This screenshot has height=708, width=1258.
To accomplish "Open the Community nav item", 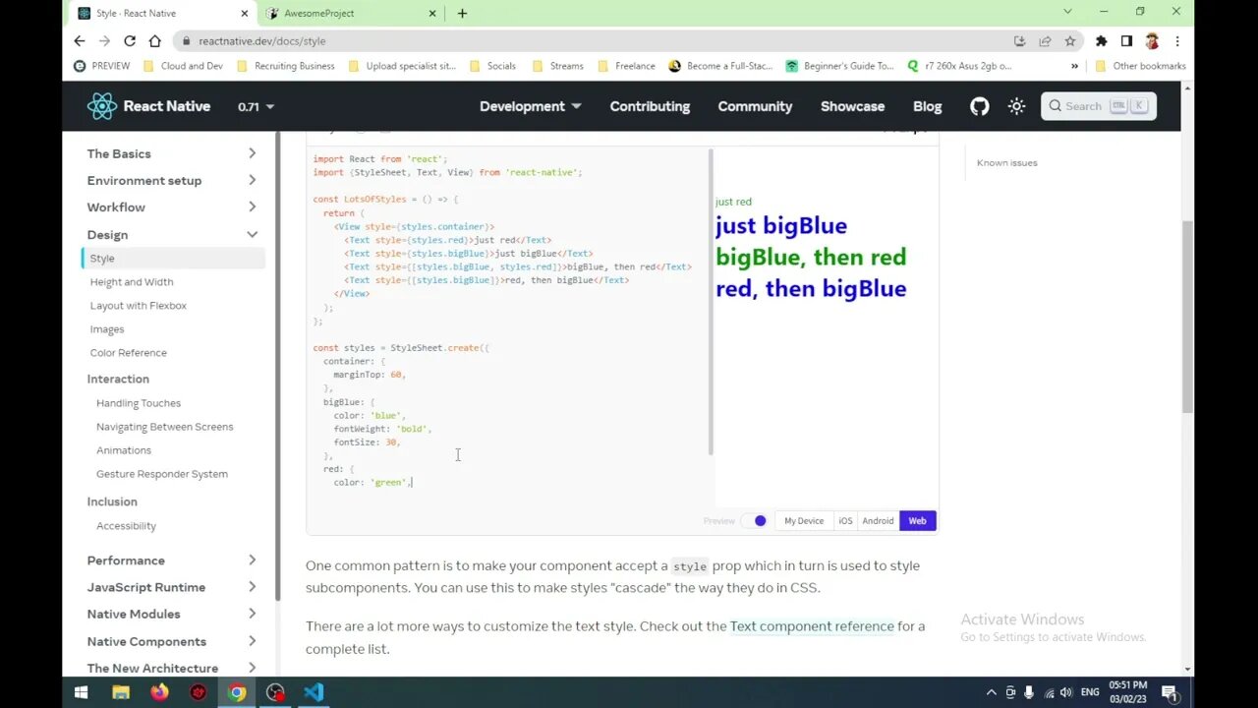I will (x=755, y=106).
